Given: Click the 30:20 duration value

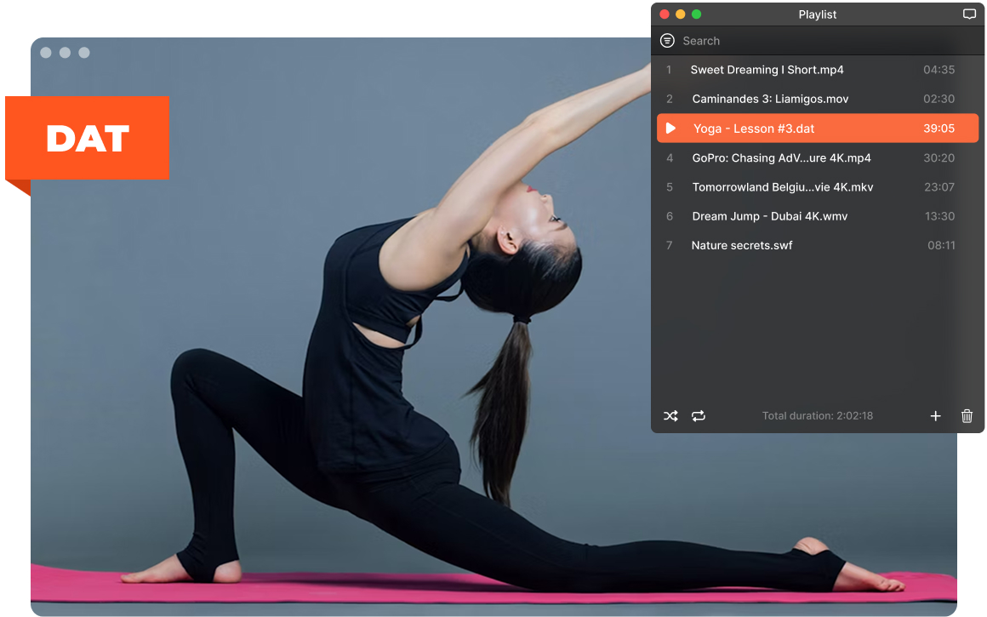Looking at the screenshot, I should click(x=939, y=158).
